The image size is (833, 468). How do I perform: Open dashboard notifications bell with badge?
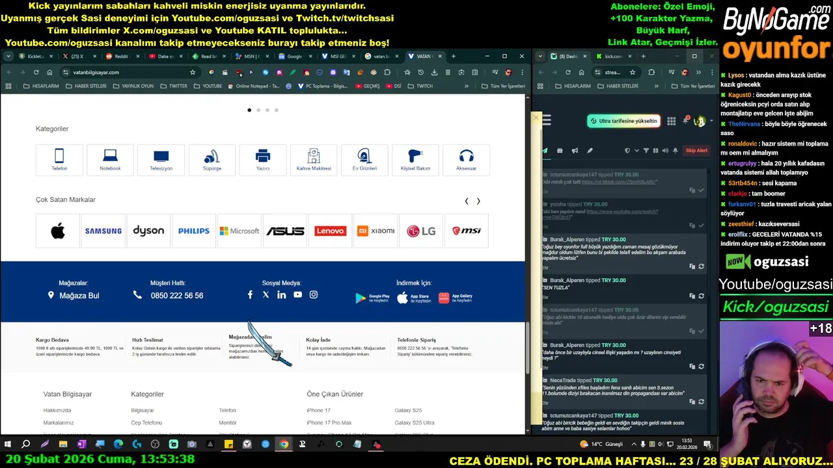686,120
